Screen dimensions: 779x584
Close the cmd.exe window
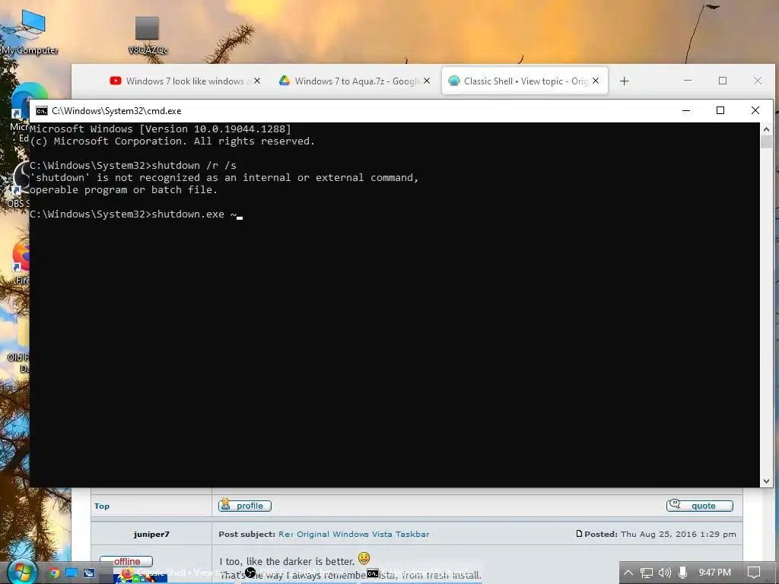click(755, 111)
